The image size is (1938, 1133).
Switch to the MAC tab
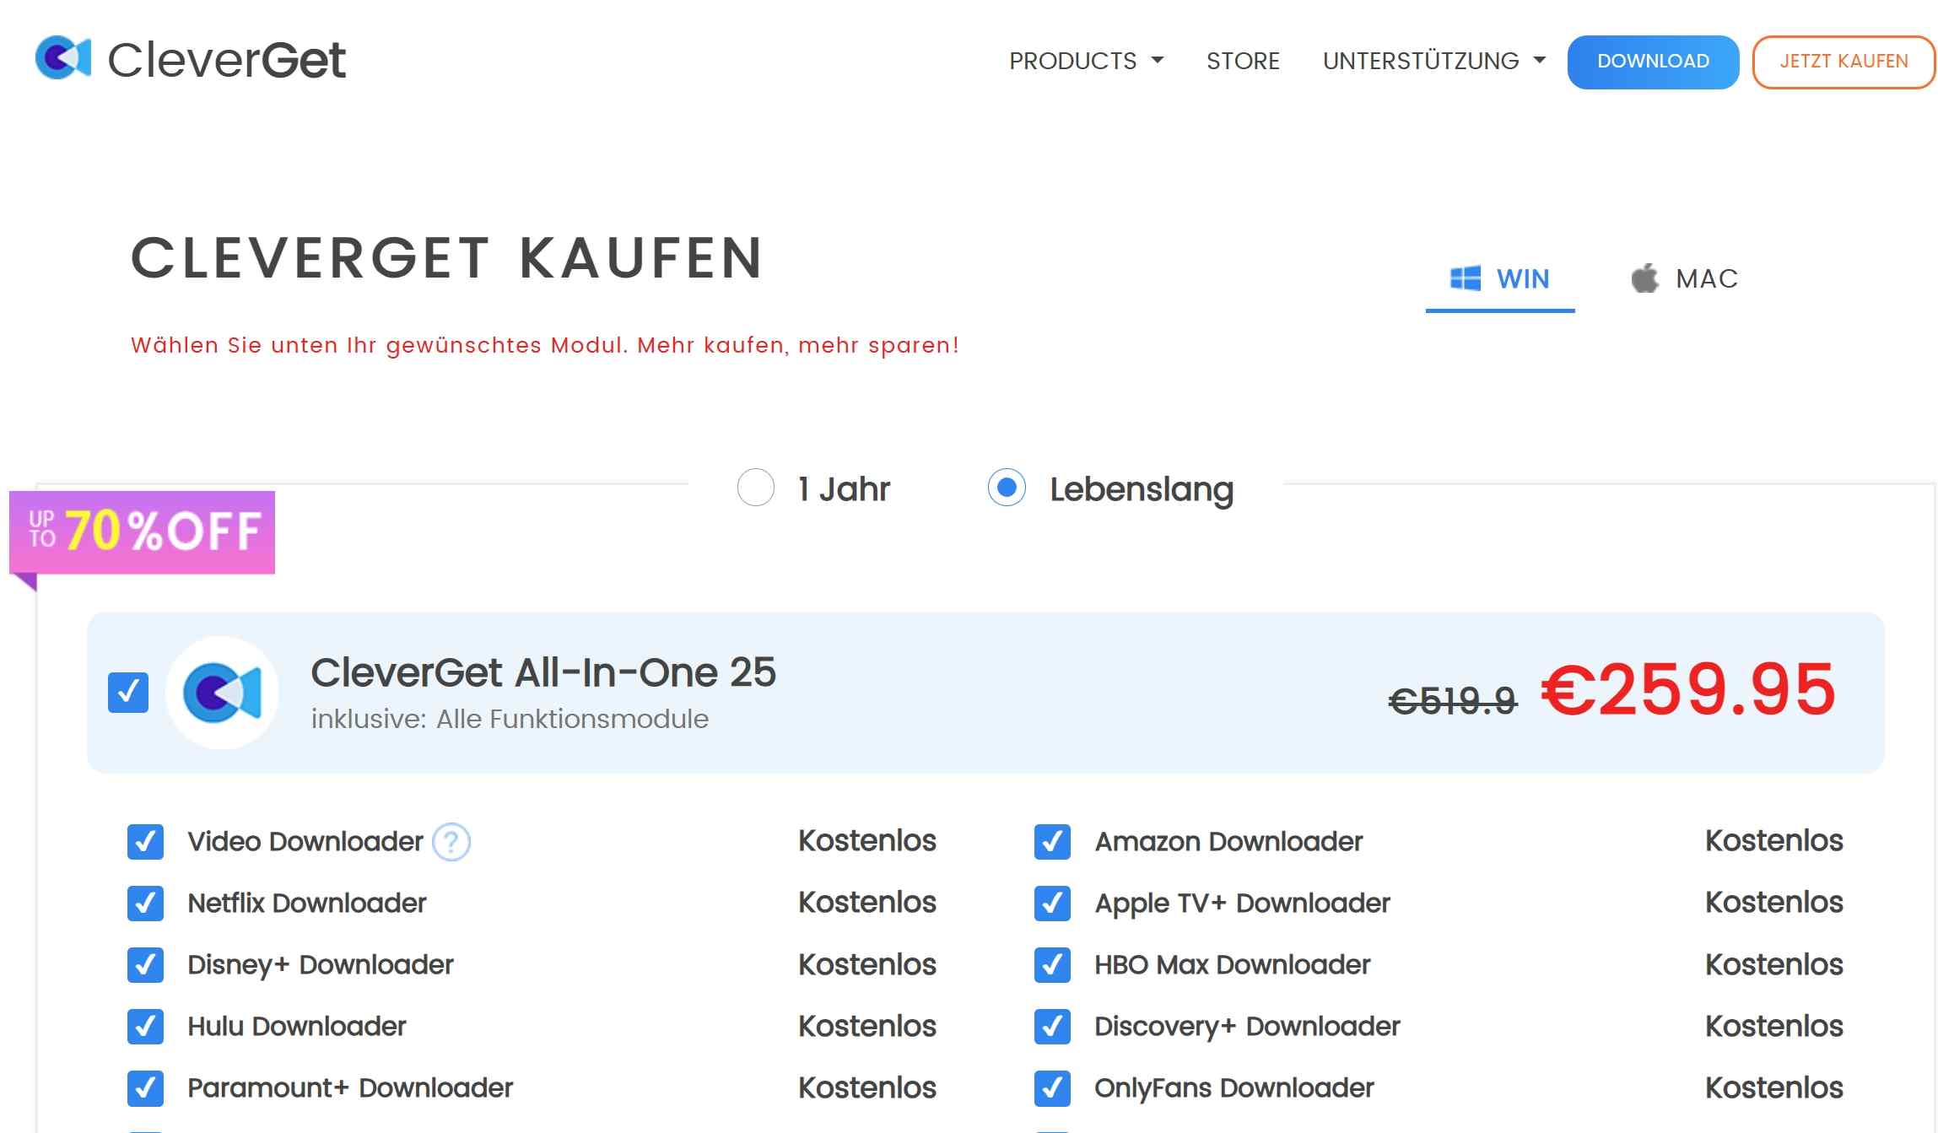(x=1706, y=277)
